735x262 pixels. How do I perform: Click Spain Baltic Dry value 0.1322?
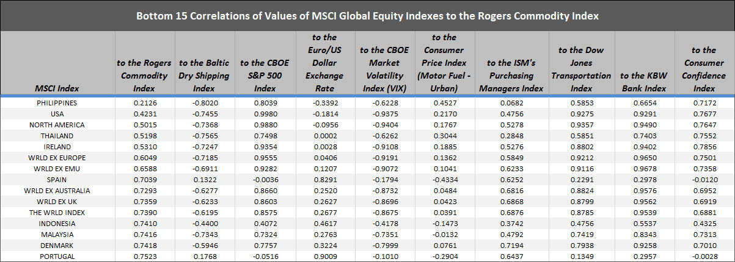pyautogui.click(x=204, y=180)
